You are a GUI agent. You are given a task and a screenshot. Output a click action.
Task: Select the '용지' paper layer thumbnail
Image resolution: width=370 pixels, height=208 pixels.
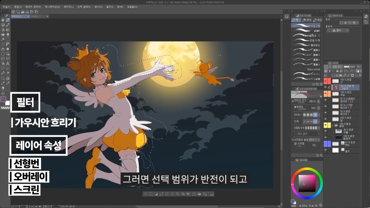point(335,150)
